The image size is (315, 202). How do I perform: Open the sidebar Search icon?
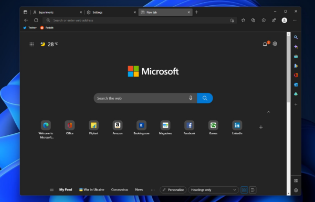coord(296,37)
